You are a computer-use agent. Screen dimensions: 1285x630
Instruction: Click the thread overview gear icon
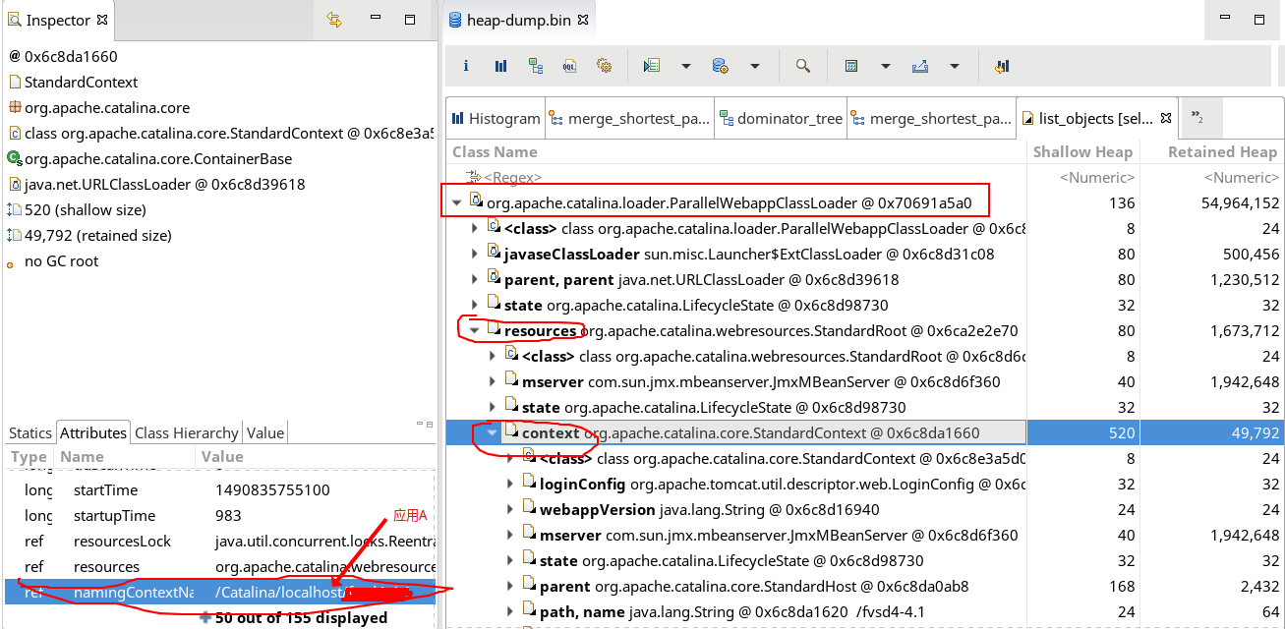[604, 66]
